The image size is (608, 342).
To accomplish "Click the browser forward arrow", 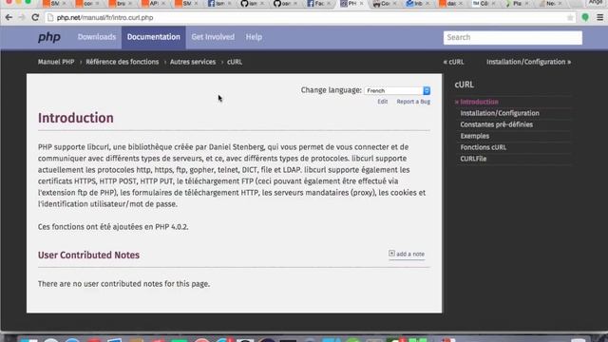I will [22, 17].
